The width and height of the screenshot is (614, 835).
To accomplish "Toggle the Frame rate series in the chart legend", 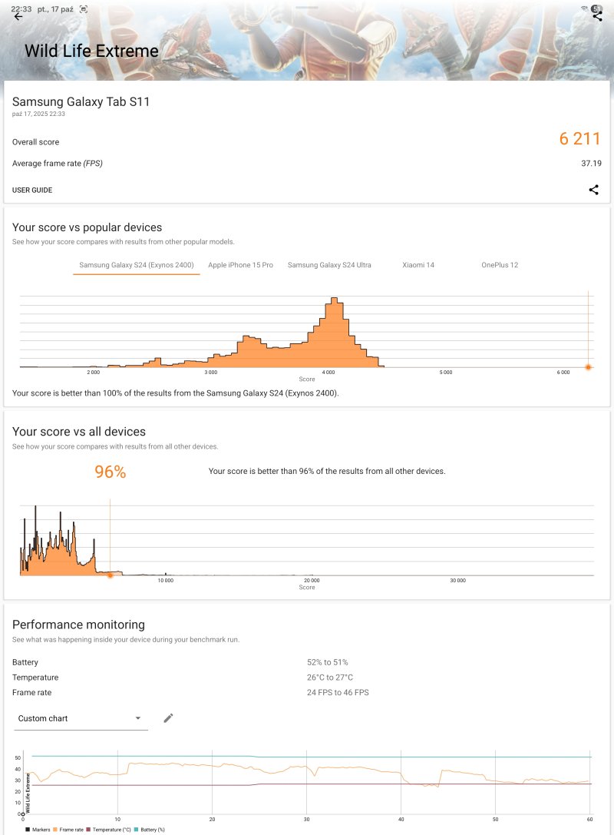I will point(70,830).
